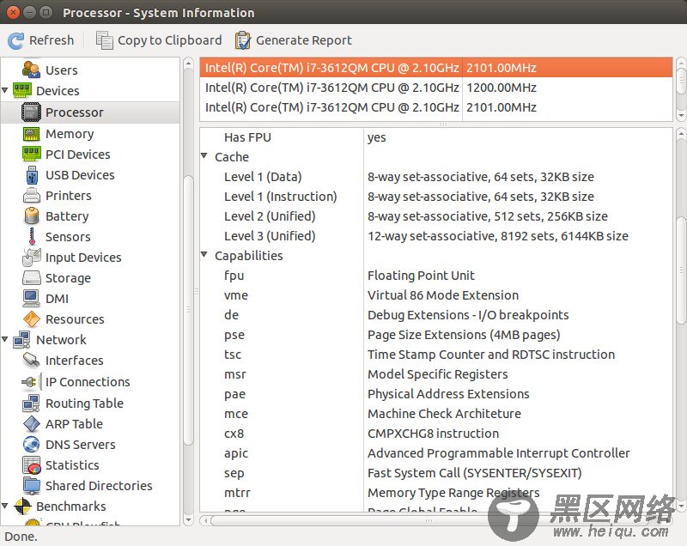Viewport: 687px width, 546px height.
Task: Click the Level 3 (Unified) row
Action: point(436,236)
